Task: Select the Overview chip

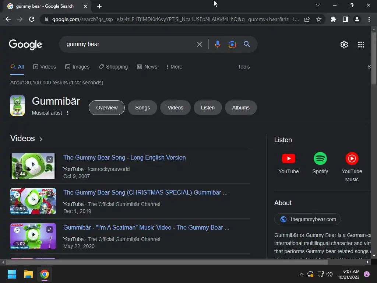Action: 107,108
